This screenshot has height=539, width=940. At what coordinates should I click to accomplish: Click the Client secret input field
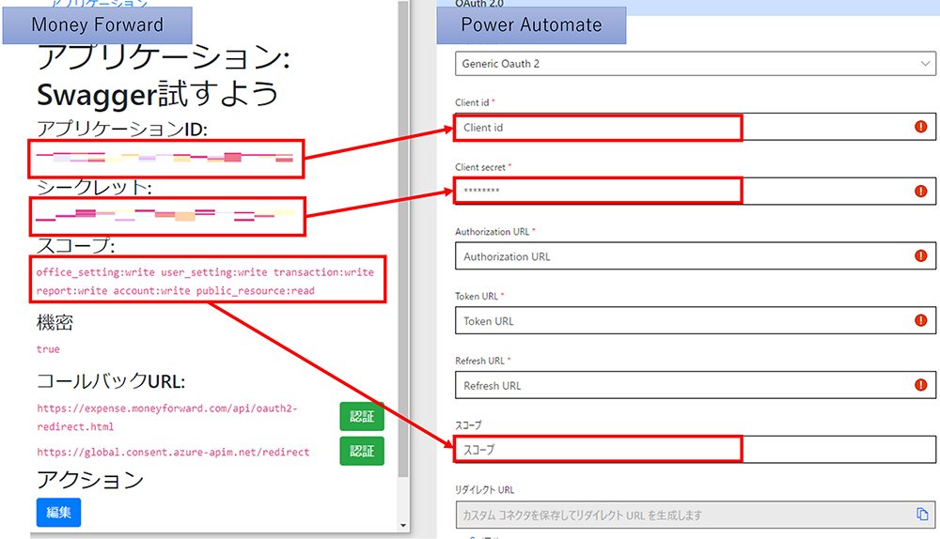pos(696,191)
